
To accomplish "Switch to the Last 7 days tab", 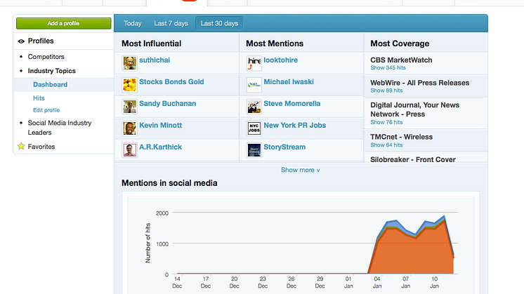I will coord(171,23).
